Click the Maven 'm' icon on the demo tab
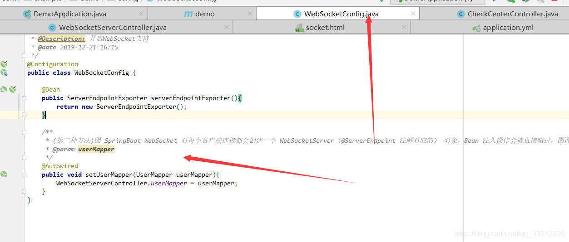This screenshot has width=569, height=242. 188,14
